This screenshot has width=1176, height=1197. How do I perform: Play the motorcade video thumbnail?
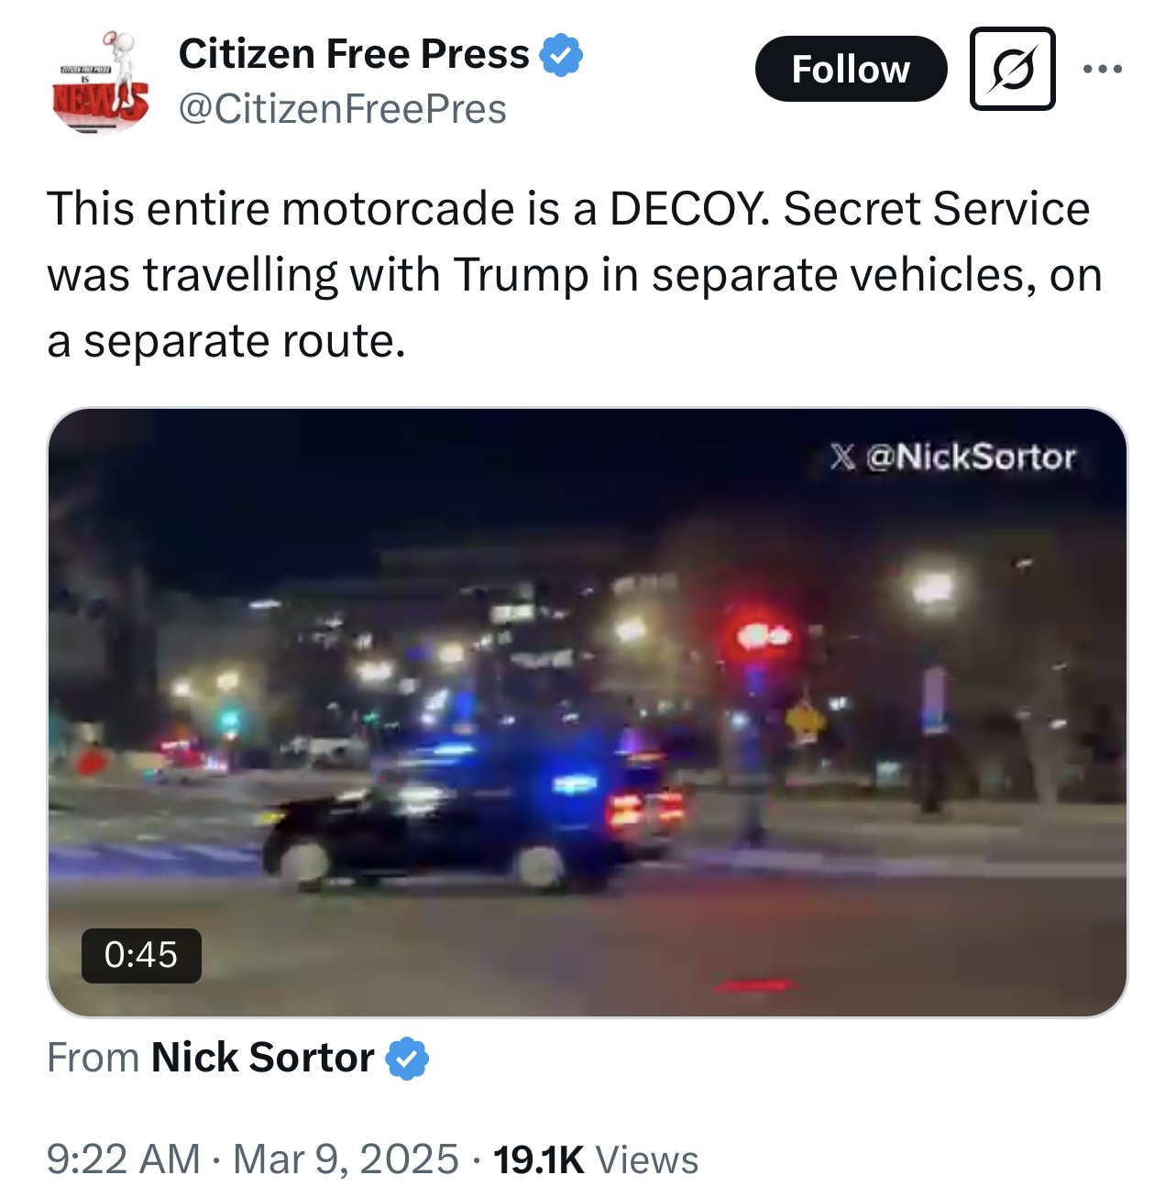coord(587,712)
